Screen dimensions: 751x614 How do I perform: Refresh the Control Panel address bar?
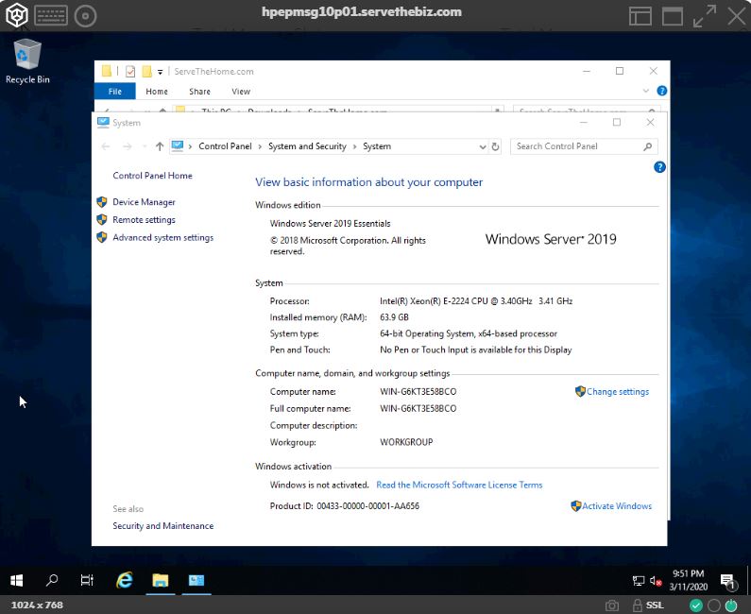tap(495, 146)
